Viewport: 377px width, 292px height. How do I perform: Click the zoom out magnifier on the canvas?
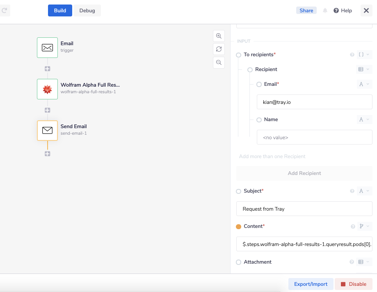(x=219, y=62)
